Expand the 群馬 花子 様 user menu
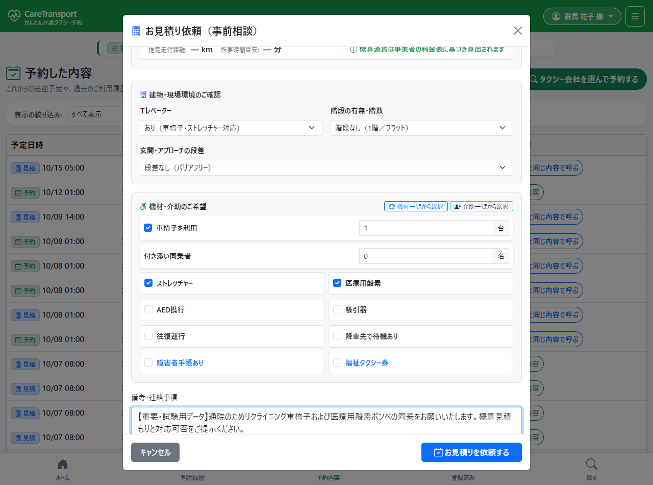 582,16
